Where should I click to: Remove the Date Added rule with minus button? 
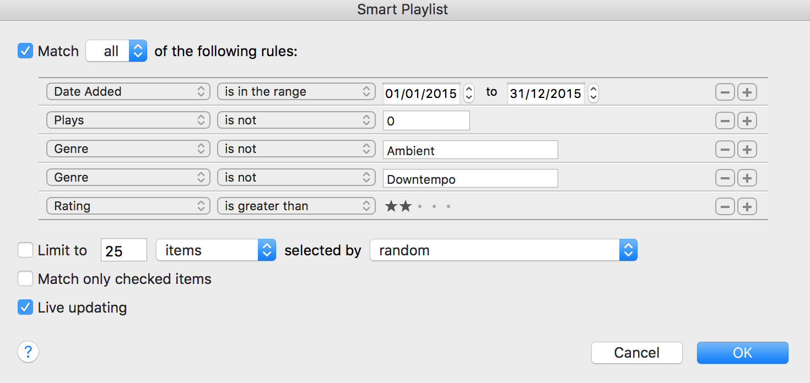pyautogui.click(x=725, y=92)
